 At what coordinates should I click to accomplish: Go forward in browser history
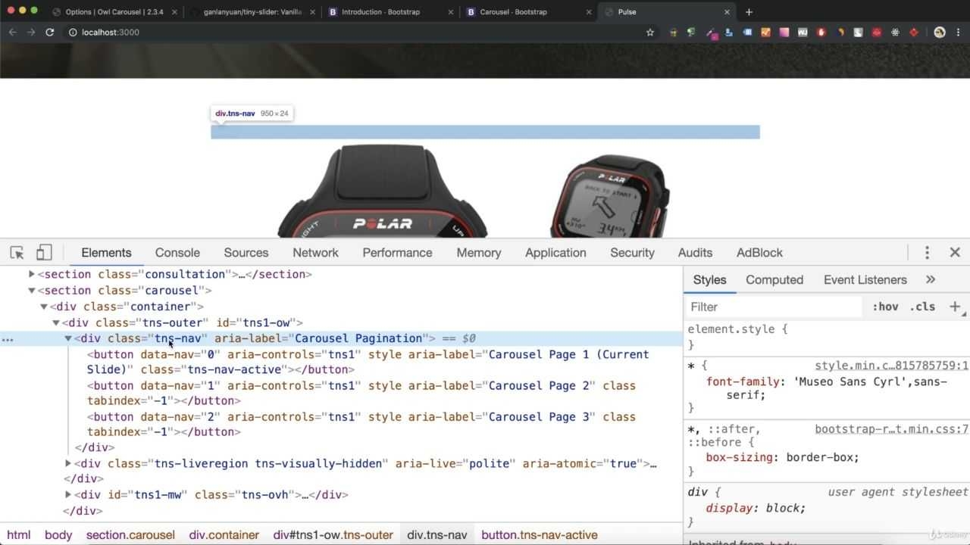[31, 33]
